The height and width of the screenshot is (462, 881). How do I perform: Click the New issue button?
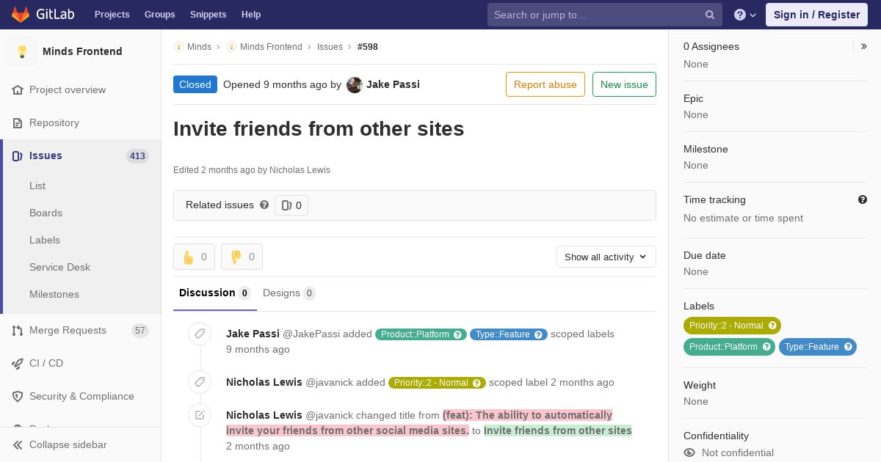(x=624, y=84)
